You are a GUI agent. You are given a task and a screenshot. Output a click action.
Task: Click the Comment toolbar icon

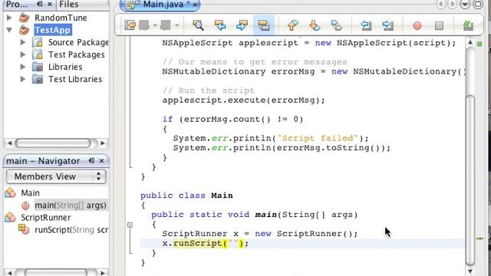coord(468,25)
